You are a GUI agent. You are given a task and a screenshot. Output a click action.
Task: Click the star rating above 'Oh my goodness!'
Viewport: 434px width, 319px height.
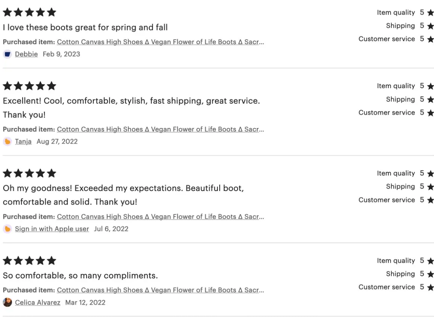coord(30,174)
